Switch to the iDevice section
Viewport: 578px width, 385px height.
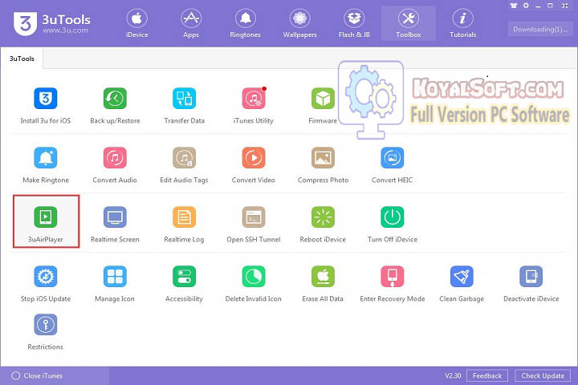click(x=136, y=23)
